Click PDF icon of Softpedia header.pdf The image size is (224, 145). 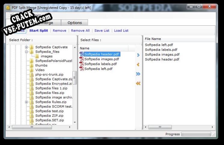click(x=82, y=54)
